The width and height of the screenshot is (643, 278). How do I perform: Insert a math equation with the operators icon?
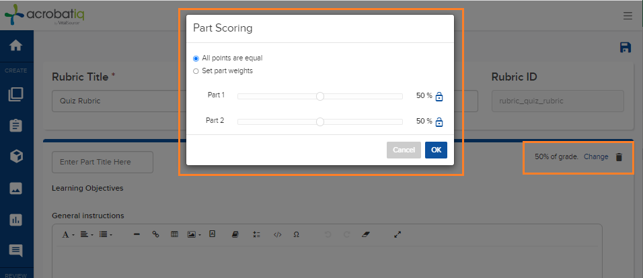(x=257, y=234)
